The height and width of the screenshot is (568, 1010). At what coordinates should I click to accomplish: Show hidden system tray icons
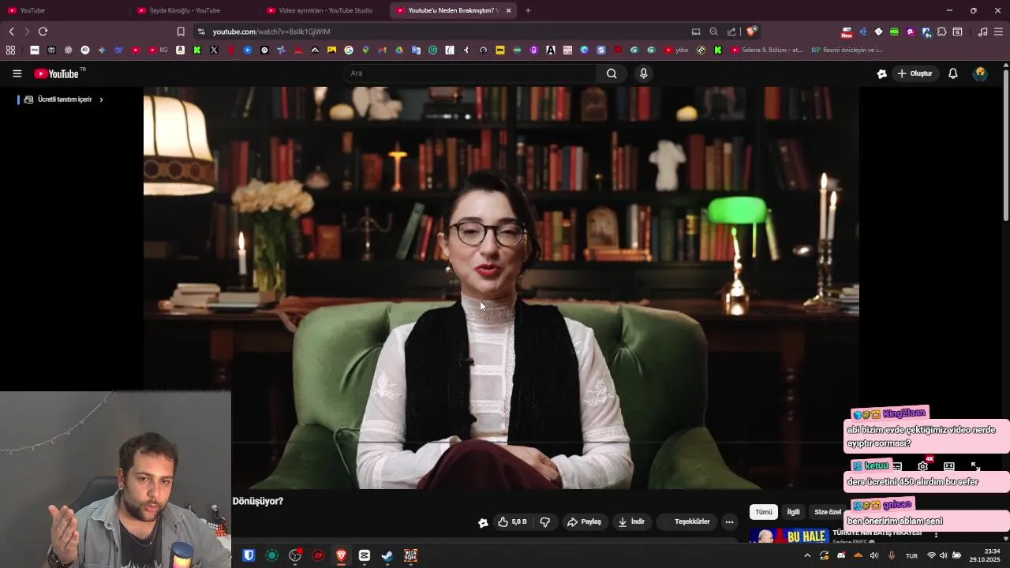click(807, 555)
